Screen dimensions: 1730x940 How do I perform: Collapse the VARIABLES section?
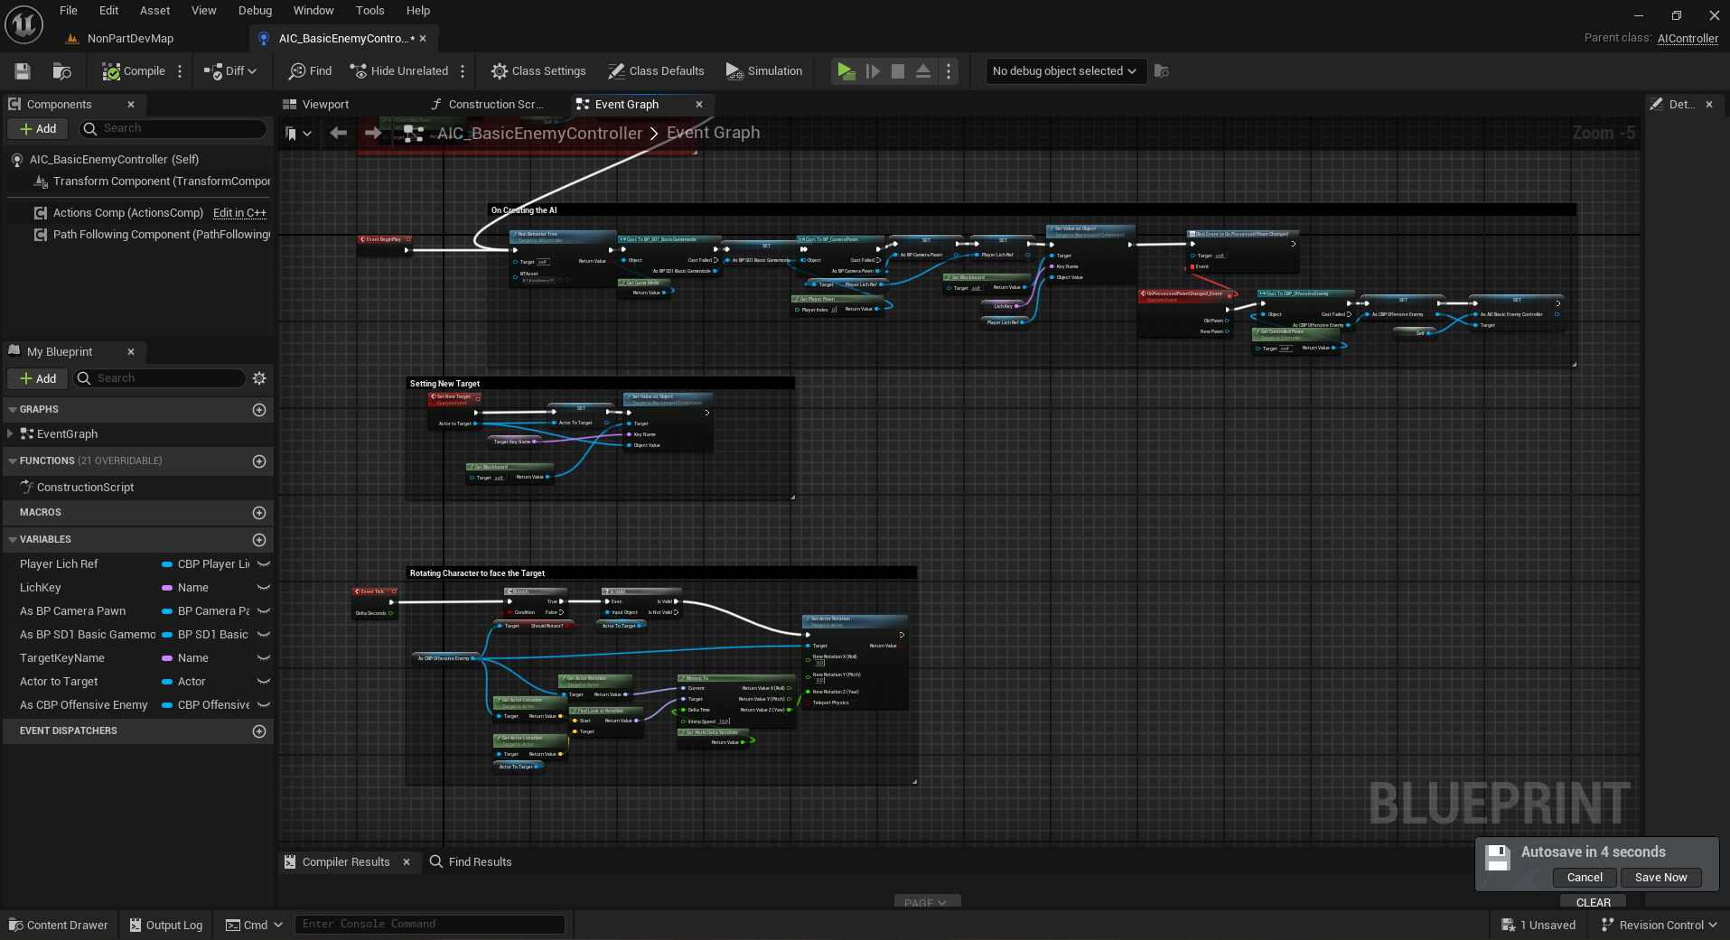13,540
